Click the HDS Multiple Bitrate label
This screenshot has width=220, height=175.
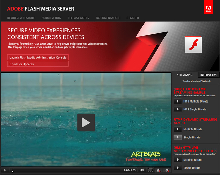click(196, 101)
